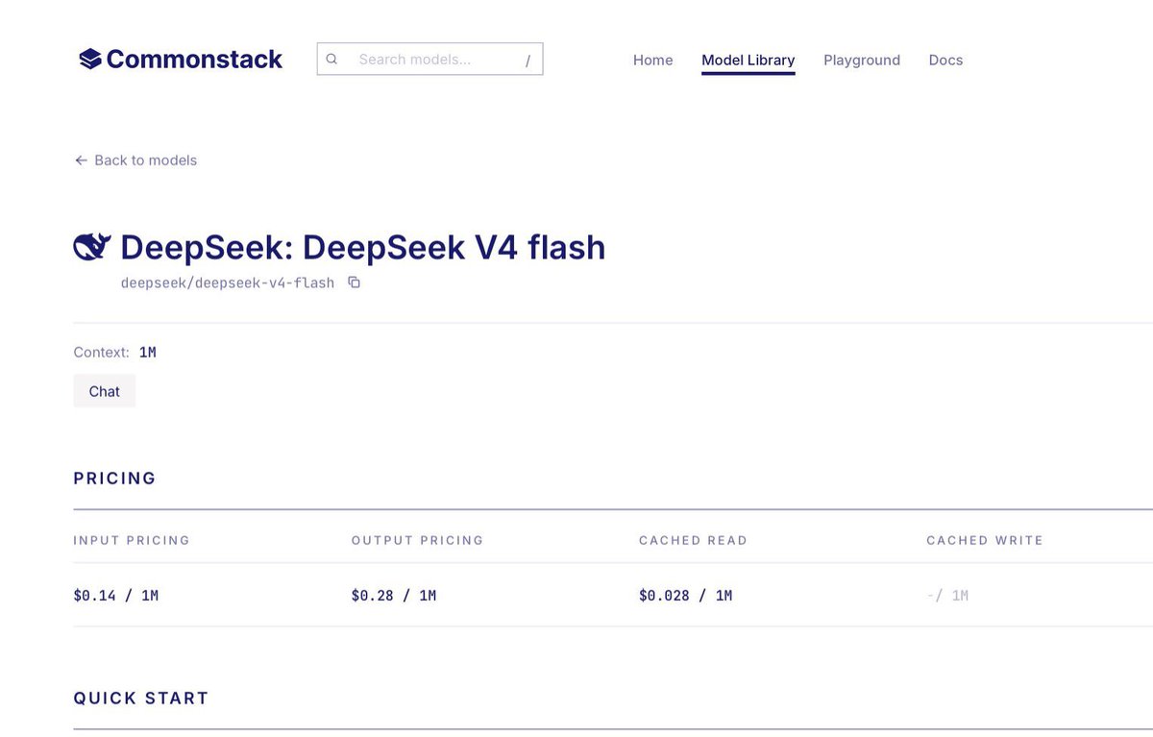Click the DeepSeek V4 flash title
This screenshot has width=1153, height=737.
[x=363, y=247]
